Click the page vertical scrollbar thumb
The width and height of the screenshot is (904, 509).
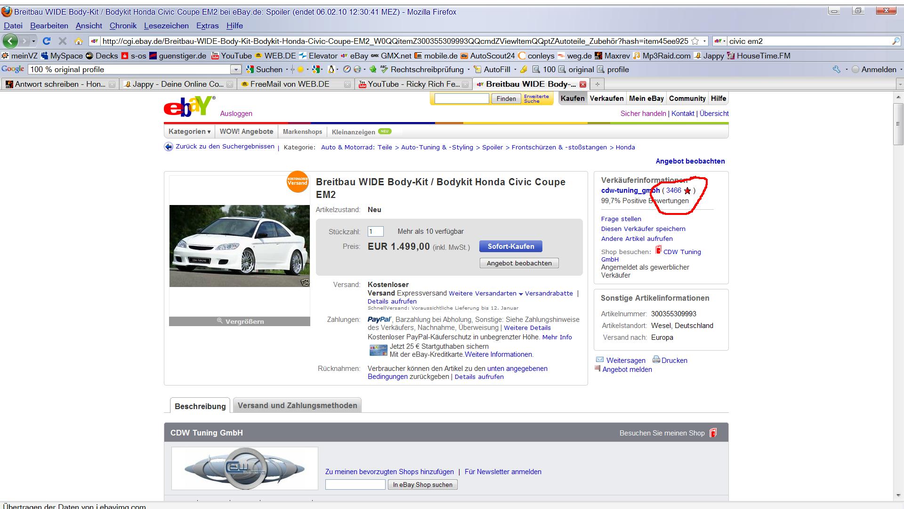click(x=898, y=123)
